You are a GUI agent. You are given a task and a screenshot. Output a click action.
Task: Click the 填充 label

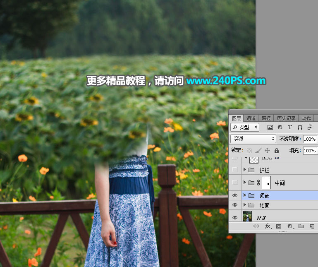tap(295, 150)
